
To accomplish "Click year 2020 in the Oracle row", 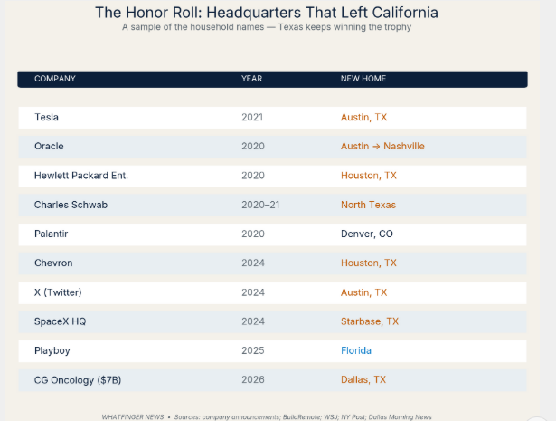I will tap(253, 147).
